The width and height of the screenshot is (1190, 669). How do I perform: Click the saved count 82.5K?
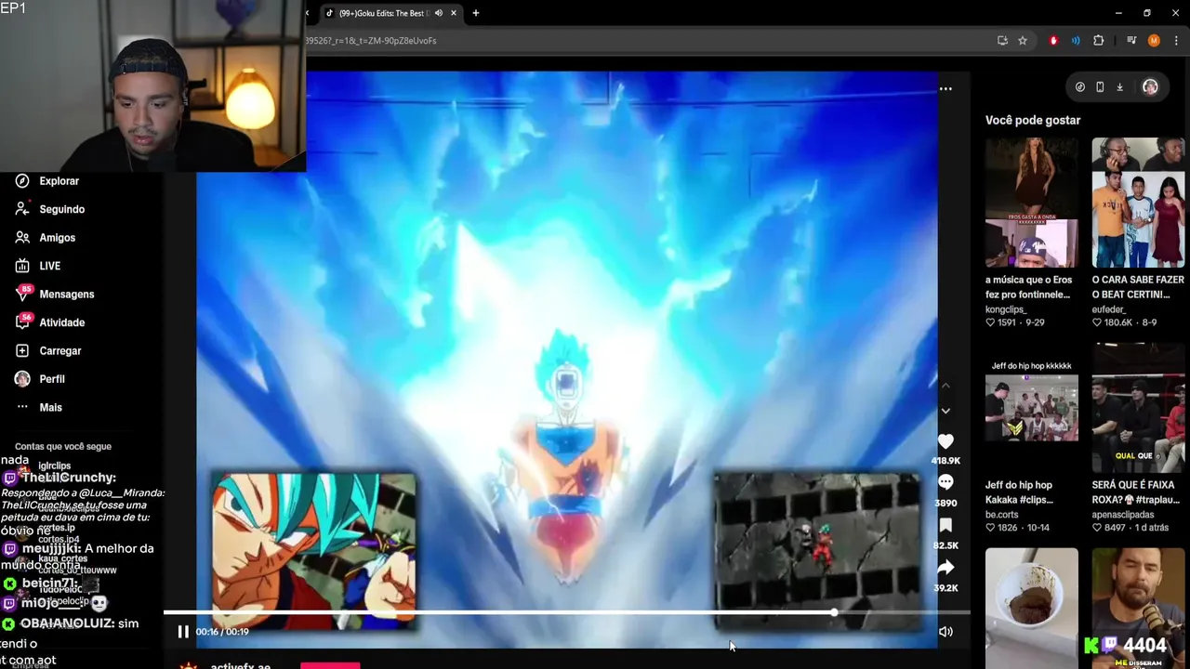pyautogui.click(x=945, y=545)
